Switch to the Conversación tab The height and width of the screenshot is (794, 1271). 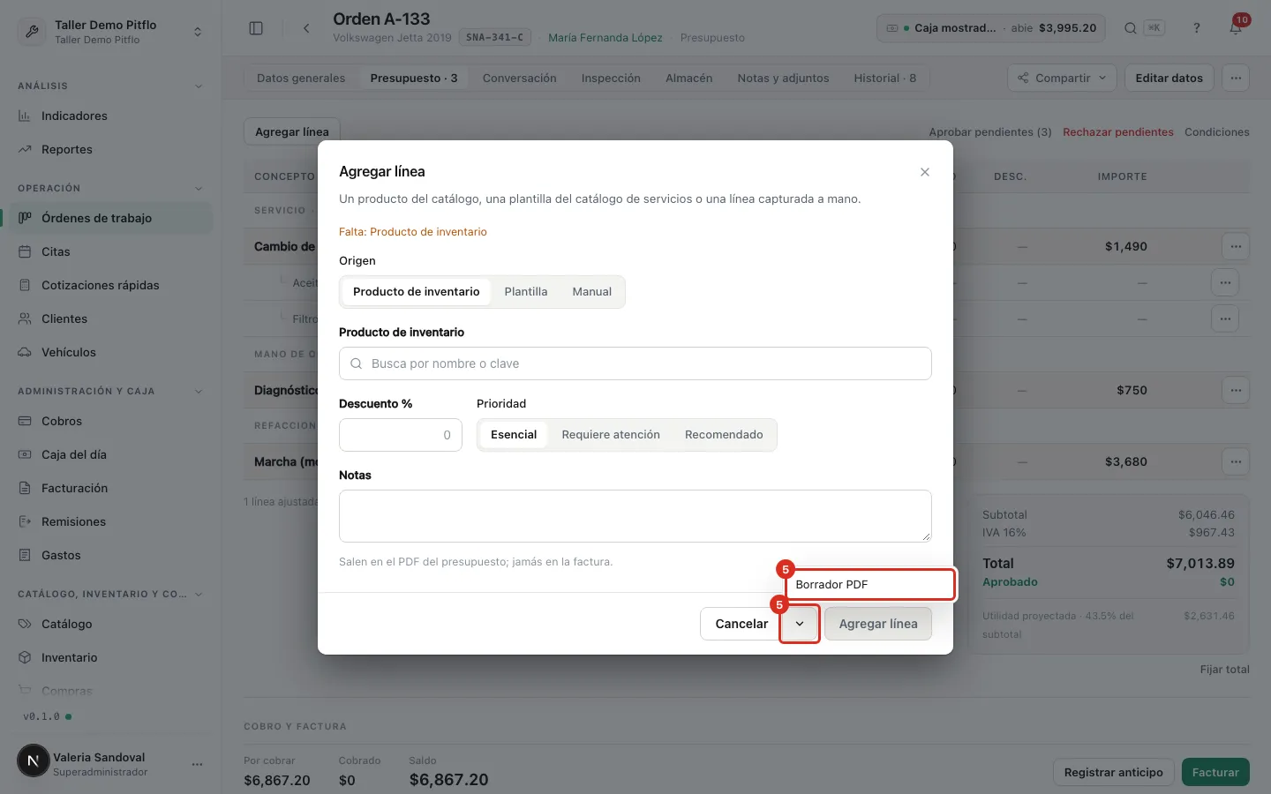(520, 79)
